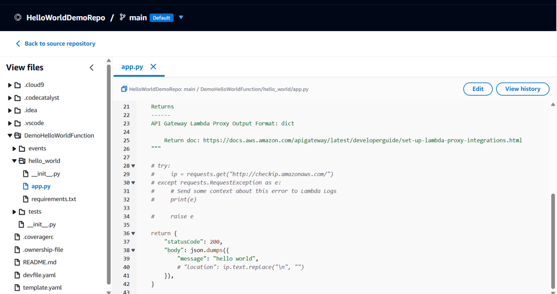Copy file path using the copy icon

pos(124,89)
